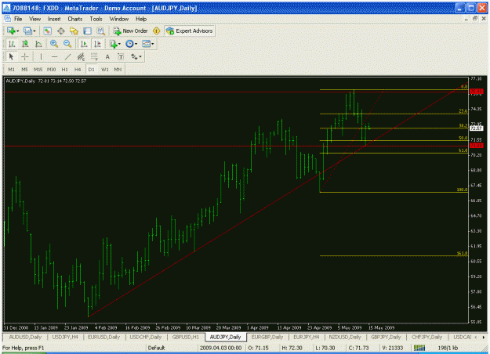The image size is (490, 354).
Task: Open the Indicators list dropdown
Action: click(x=115, y=44)
